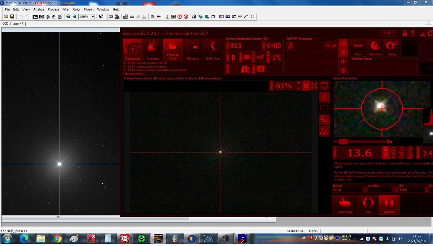Open the BackyardEOS Setting gears
Screen dimensions: 433x246
coord(392,48)
